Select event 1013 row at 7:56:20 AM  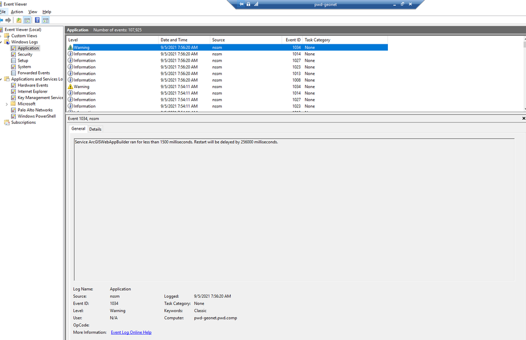(x=228, y=73)
